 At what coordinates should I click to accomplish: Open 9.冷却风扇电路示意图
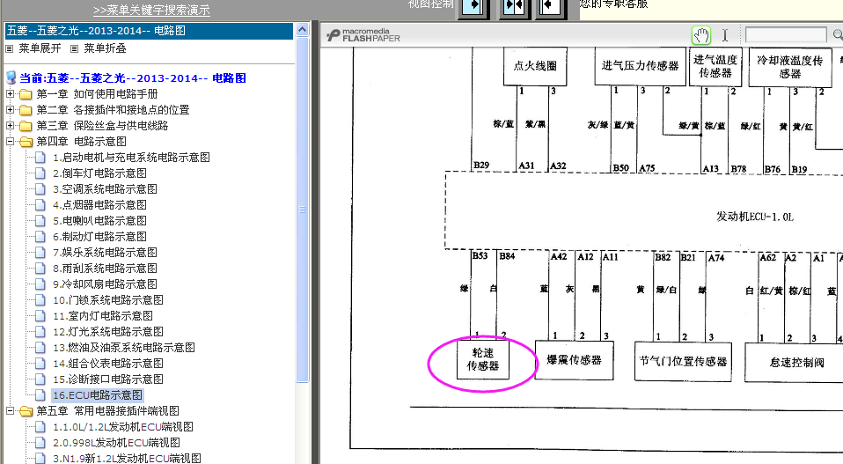tap(105, 284)
